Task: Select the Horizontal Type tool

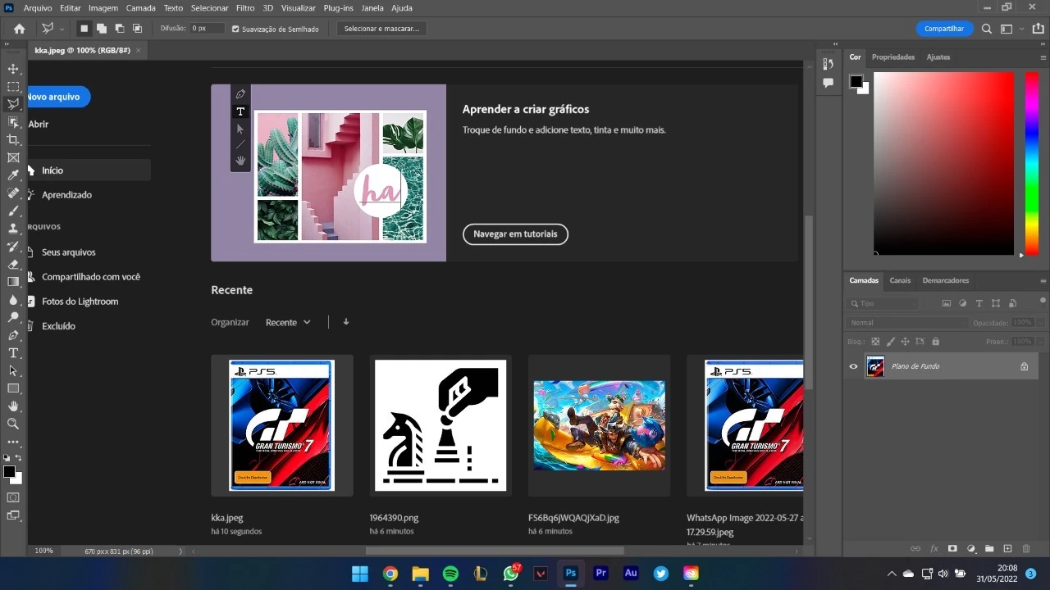Action: 13,353
